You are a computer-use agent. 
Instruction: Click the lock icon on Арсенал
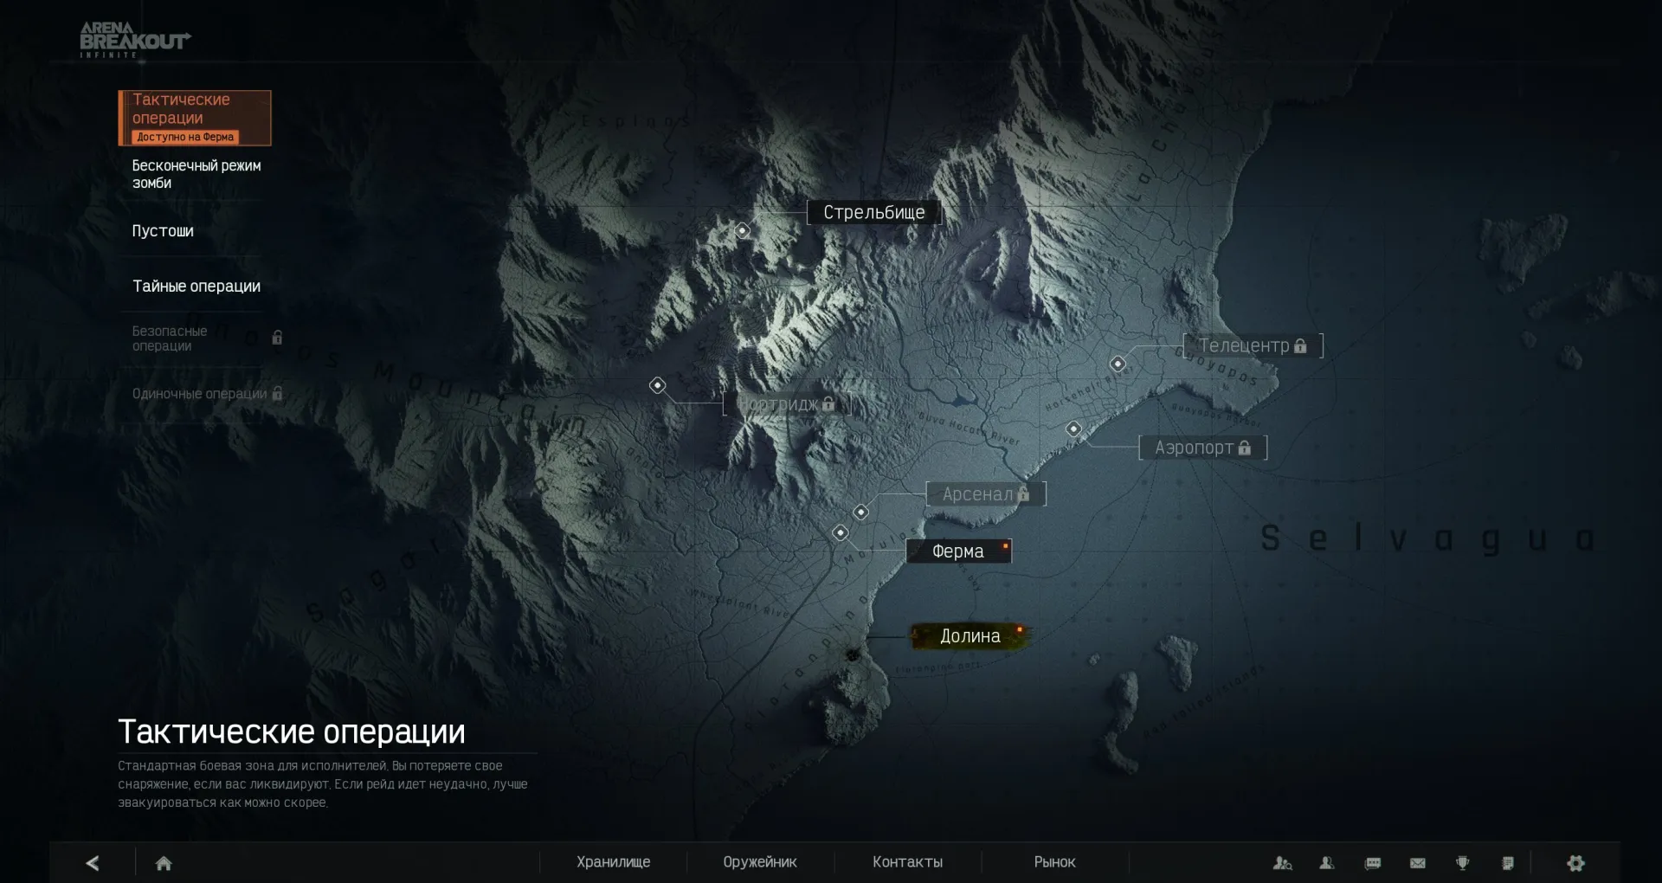pyautogui.click(x=1023, y=494)
